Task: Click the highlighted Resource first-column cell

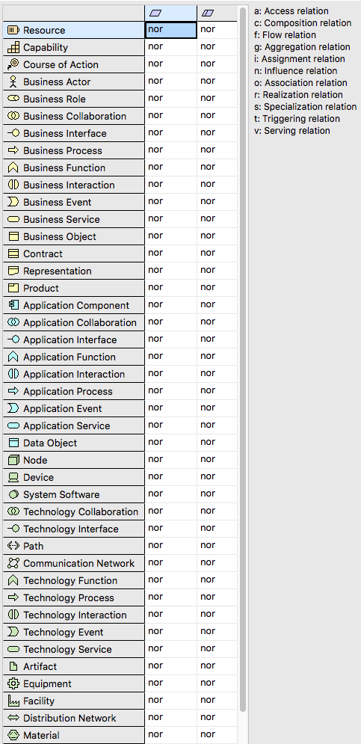Action: tap(170, 30)
